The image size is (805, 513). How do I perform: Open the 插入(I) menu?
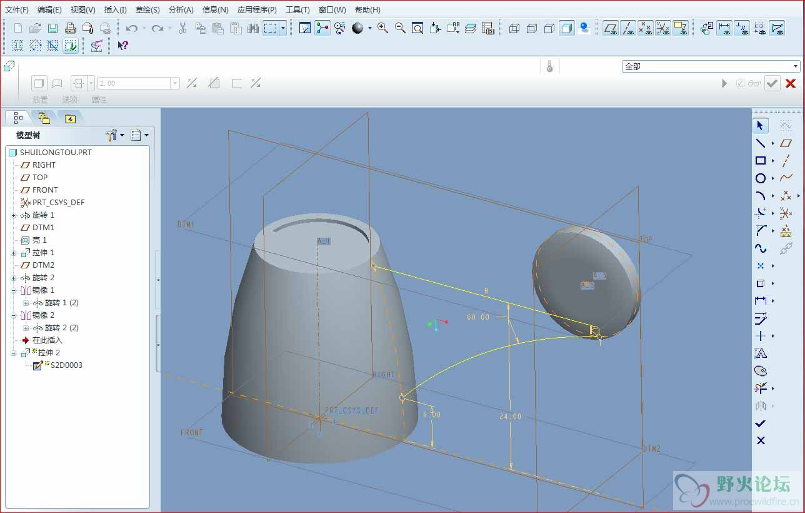[x=116, y=9]
